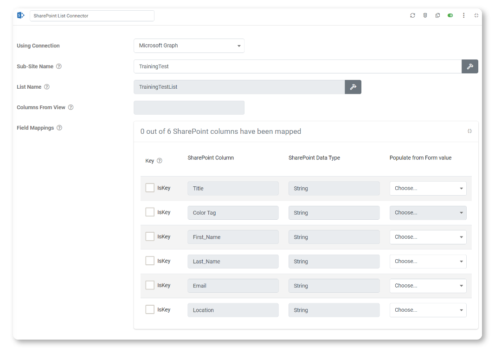
Task: Check IsKey for the Last_Name row
Action: pos(150,261)
